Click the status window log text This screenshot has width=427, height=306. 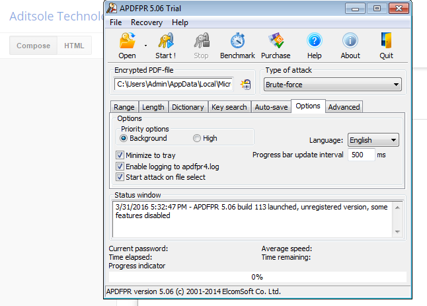(251, 211)
